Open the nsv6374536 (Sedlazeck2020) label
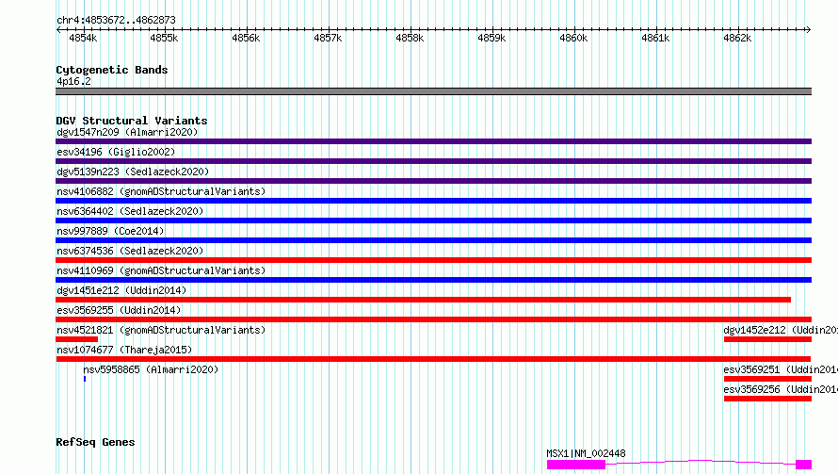 pyautogui.click(x=130, y=251)
